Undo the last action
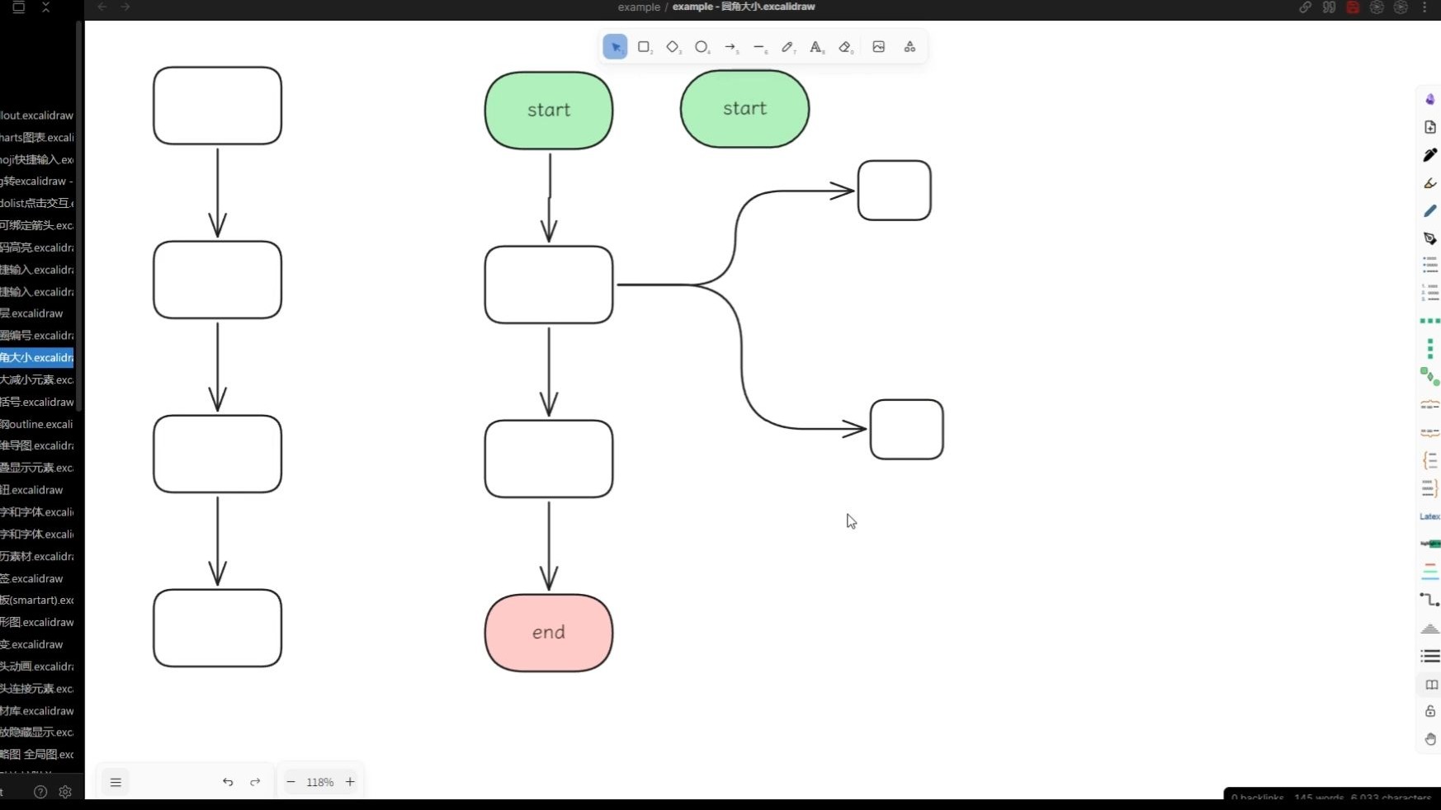1441x810 pixels. pyautogui.click(x=228, y=782)
